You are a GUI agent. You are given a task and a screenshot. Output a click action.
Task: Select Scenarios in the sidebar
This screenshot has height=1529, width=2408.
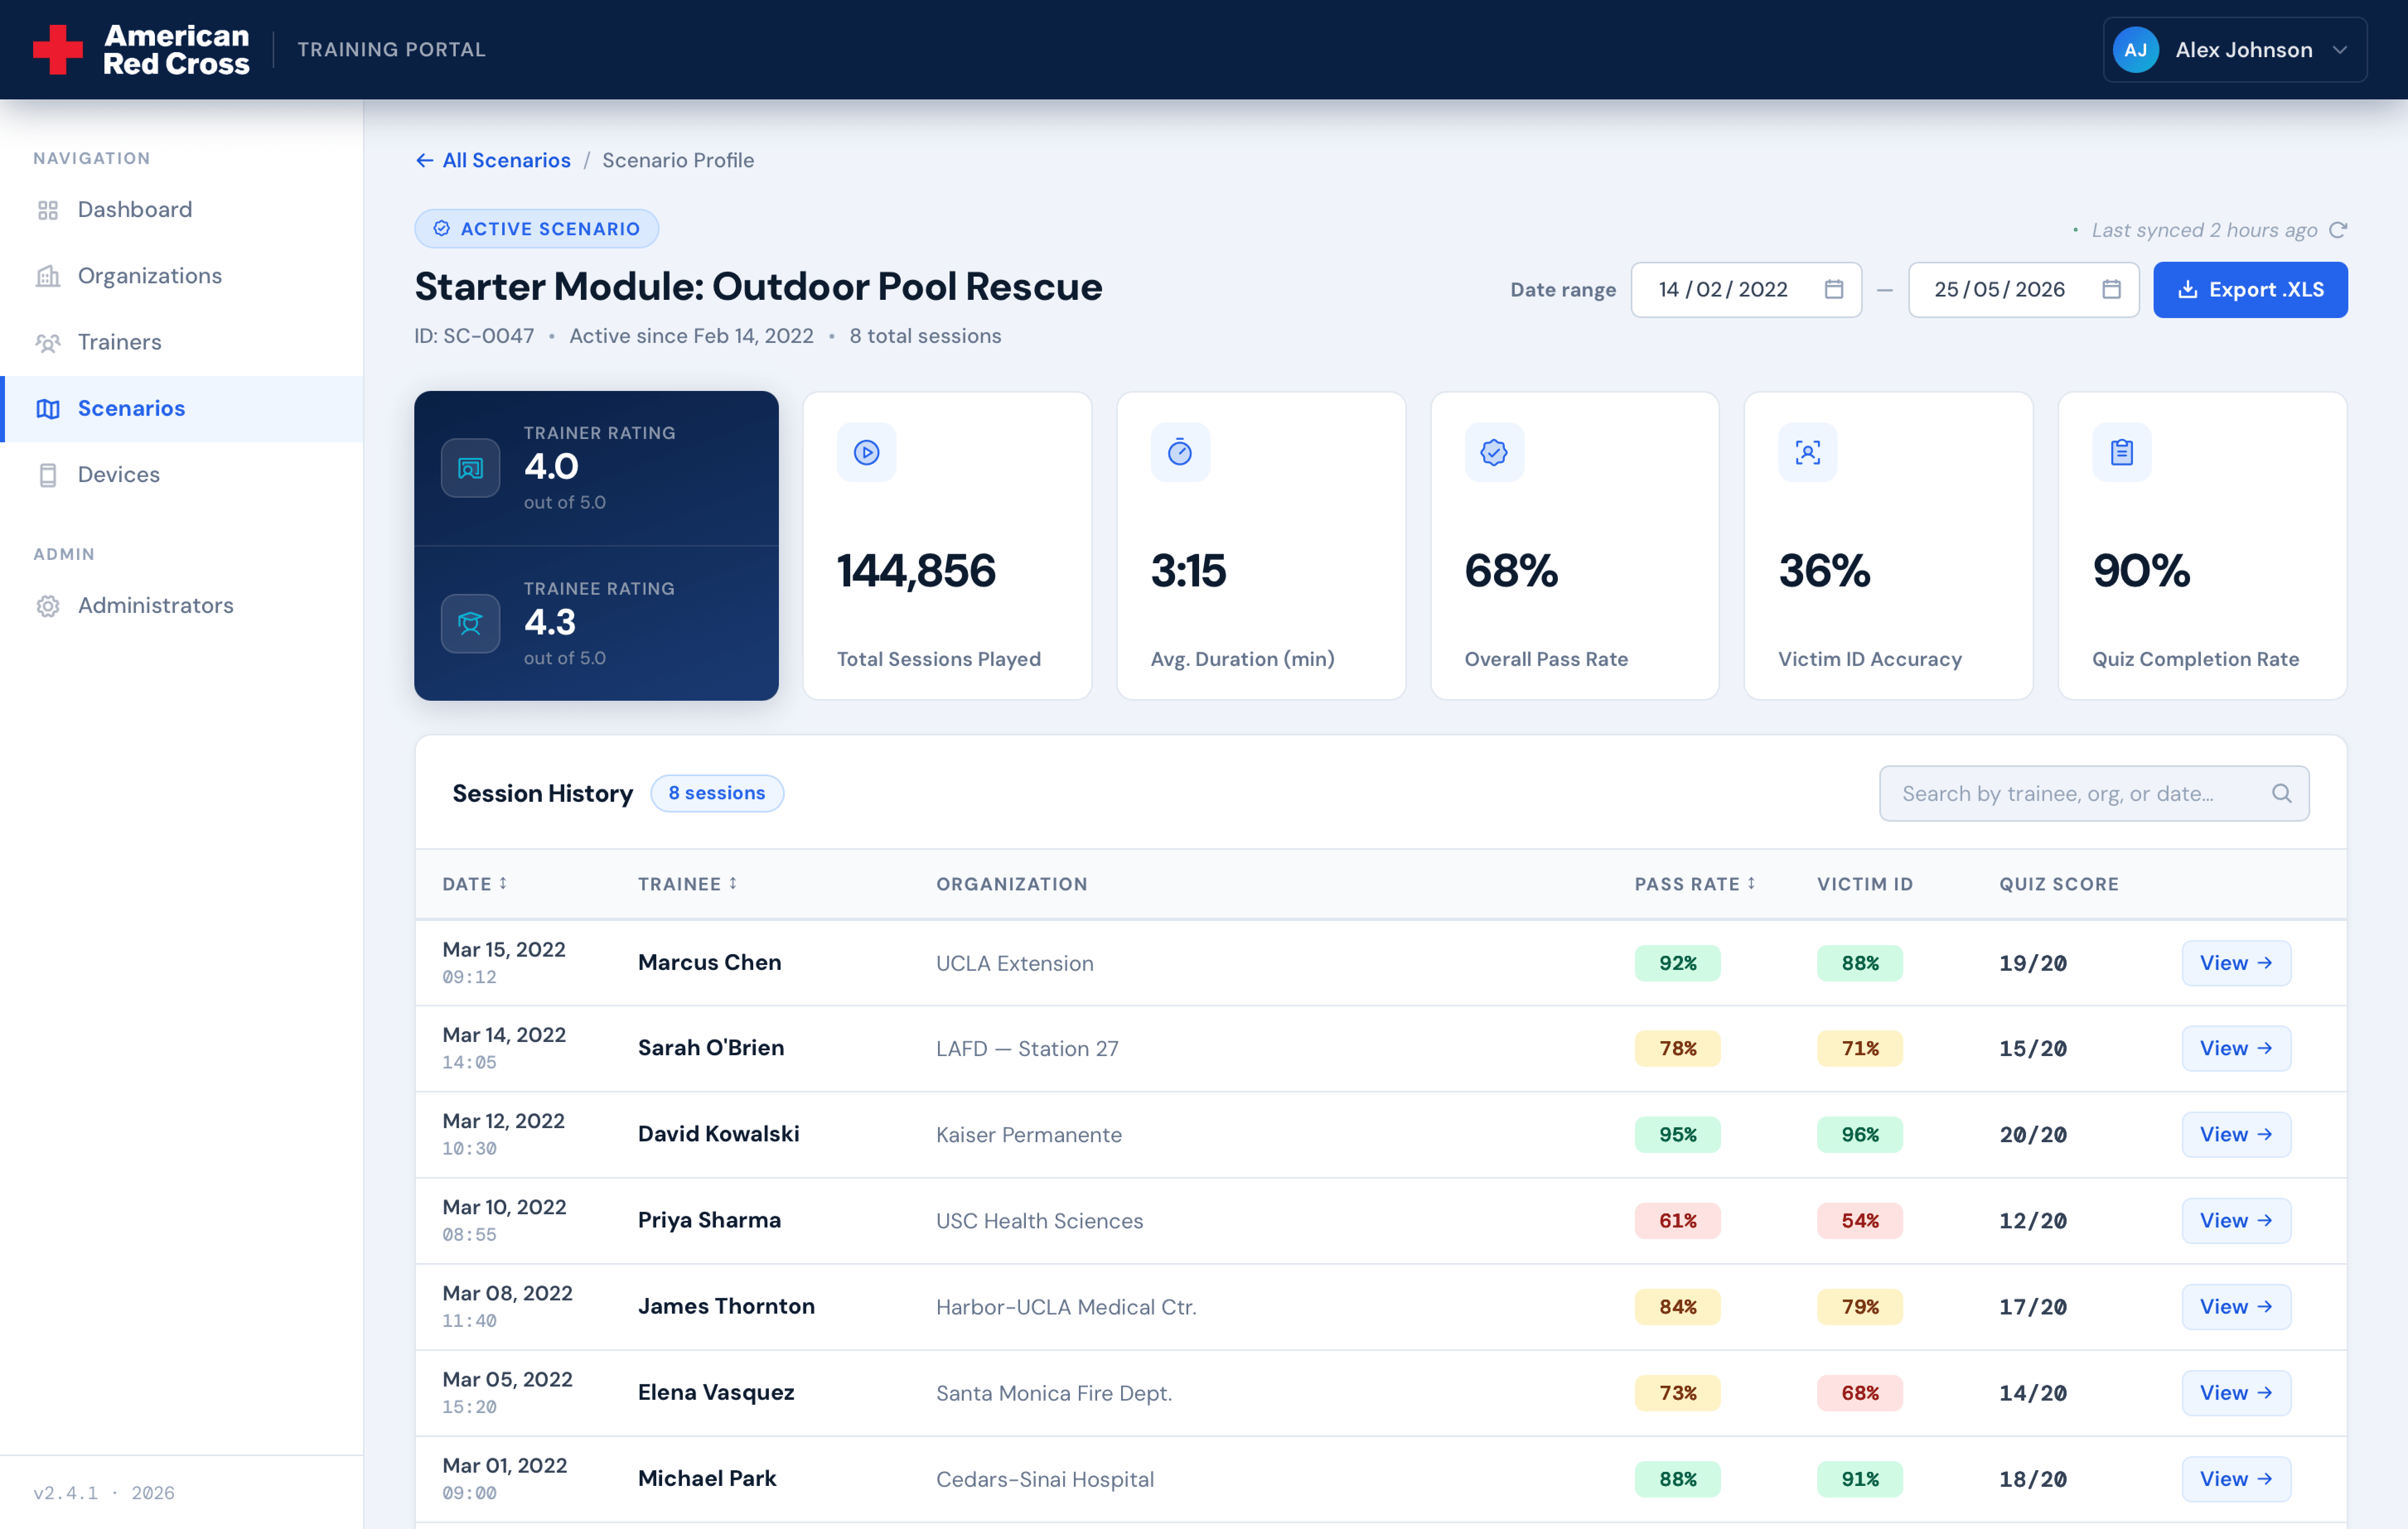click(181, 409)
